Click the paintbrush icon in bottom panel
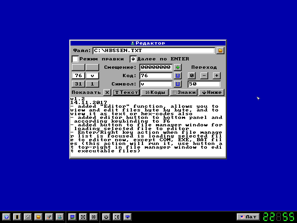The height and width of the screenshot is (223, 297). pos(49,216)
